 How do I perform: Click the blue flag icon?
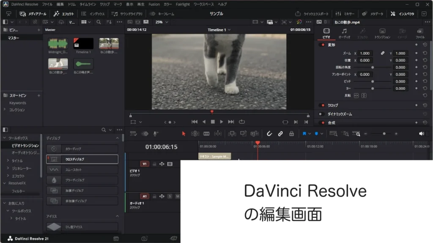point(304,134)
